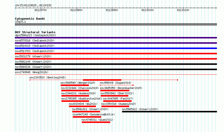
Task: Click the red bar under nsv5931279
Action: coord(116,59)
